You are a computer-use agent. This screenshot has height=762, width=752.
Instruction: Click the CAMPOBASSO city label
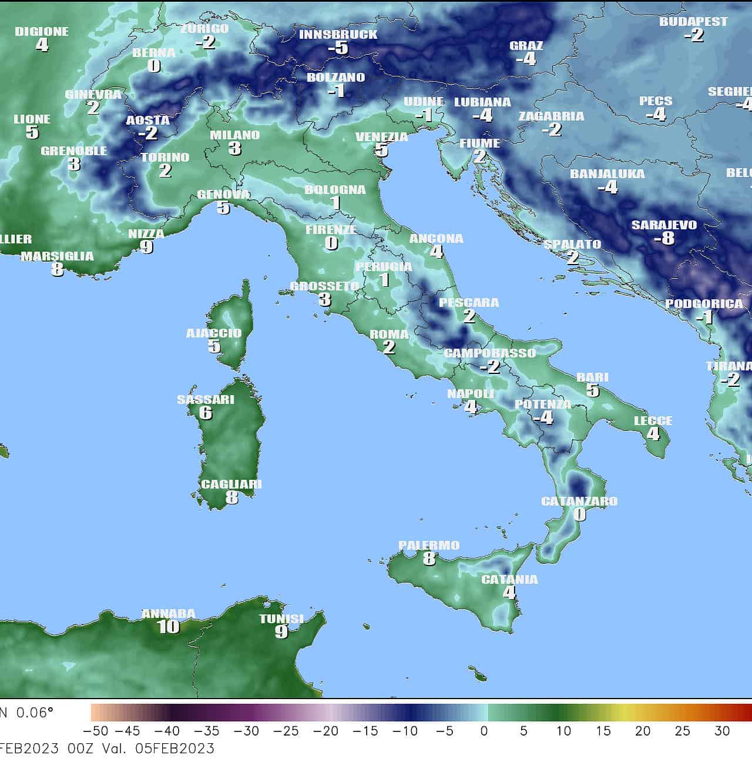490,353
